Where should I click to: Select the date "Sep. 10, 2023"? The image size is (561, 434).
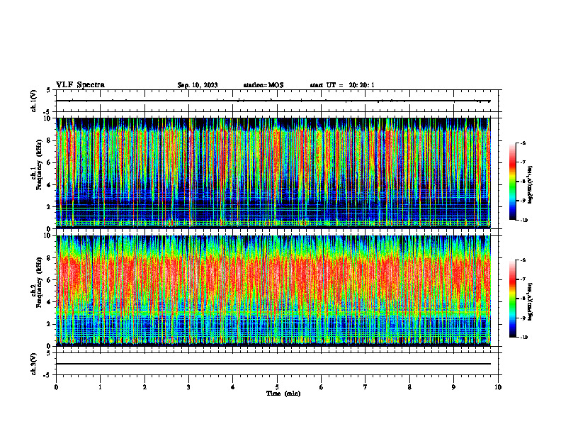[x=198, y=85]
